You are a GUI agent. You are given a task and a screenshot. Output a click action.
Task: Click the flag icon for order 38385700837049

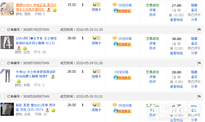(199, 63)
